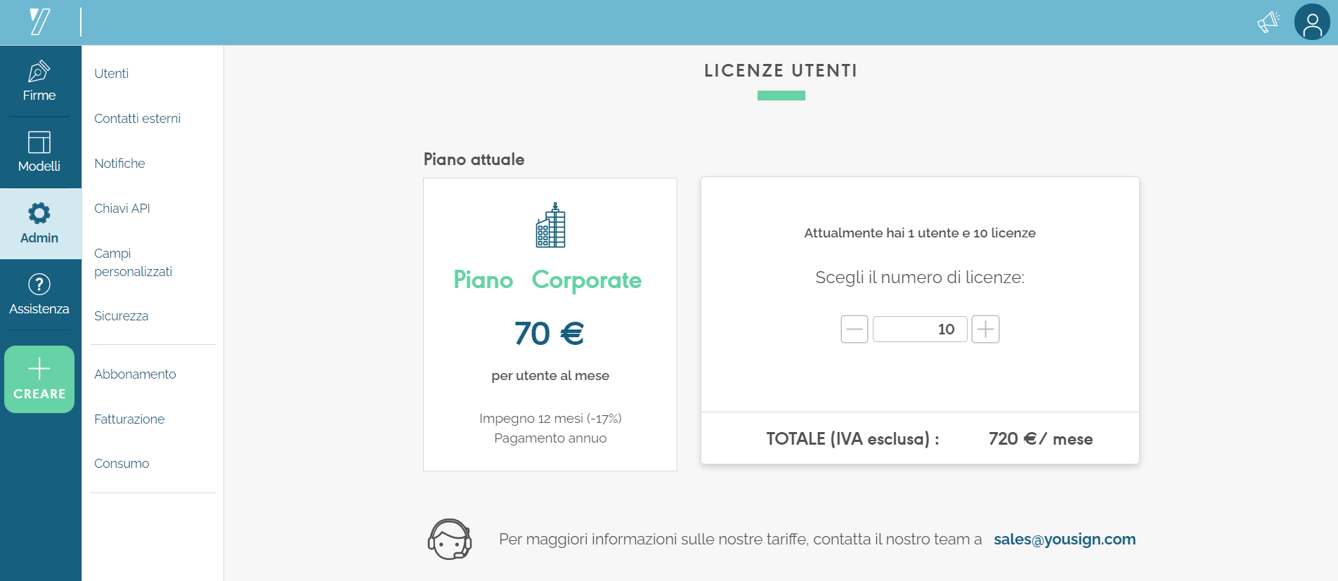Open the Abbonamento page
The width and height of the screenshot is (1338, 581).
coord(135,374)
